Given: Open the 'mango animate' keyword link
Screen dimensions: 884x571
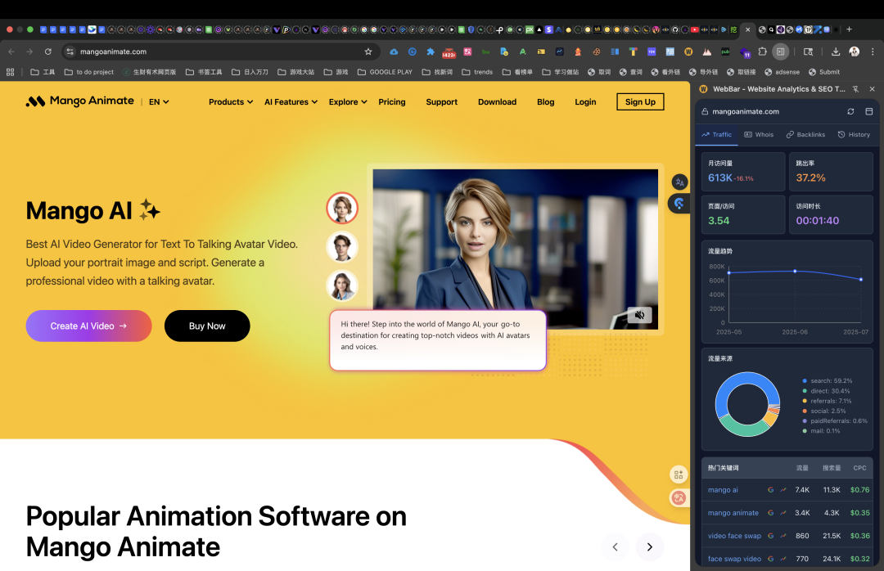Looking at the screenshot, I should click(733, 513).
